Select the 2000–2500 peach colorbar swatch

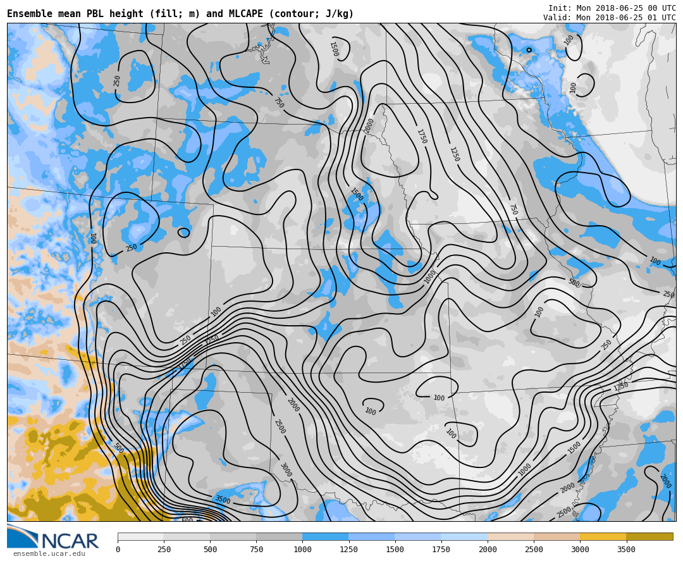510,536
